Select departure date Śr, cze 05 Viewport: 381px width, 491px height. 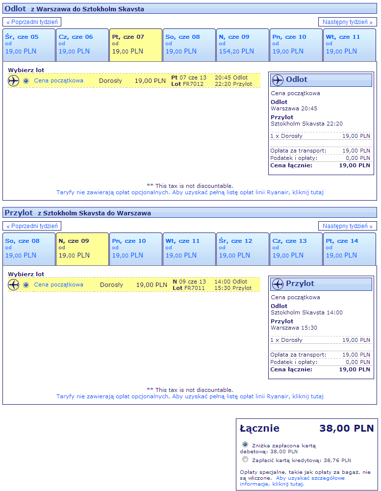29,45
